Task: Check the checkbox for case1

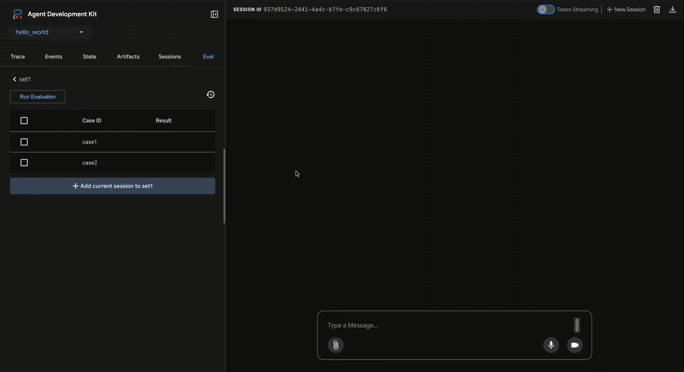Action: pos(24,142)
